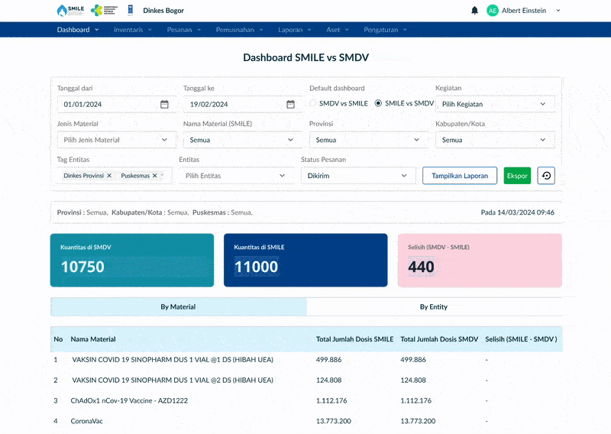
Task: Open the Entitas dropdown
Action: tap(237, 176)
